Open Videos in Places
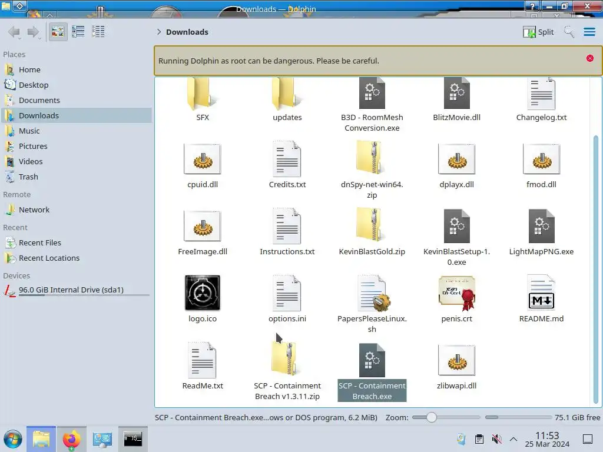This screenshot has width=603, height=452. (76, 161)
